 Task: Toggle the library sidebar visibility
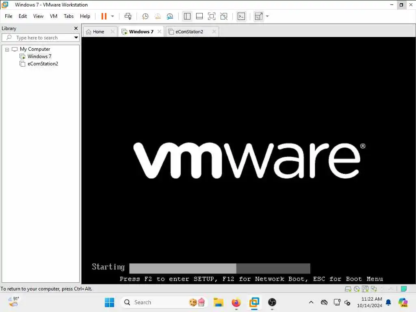point(187,16)
